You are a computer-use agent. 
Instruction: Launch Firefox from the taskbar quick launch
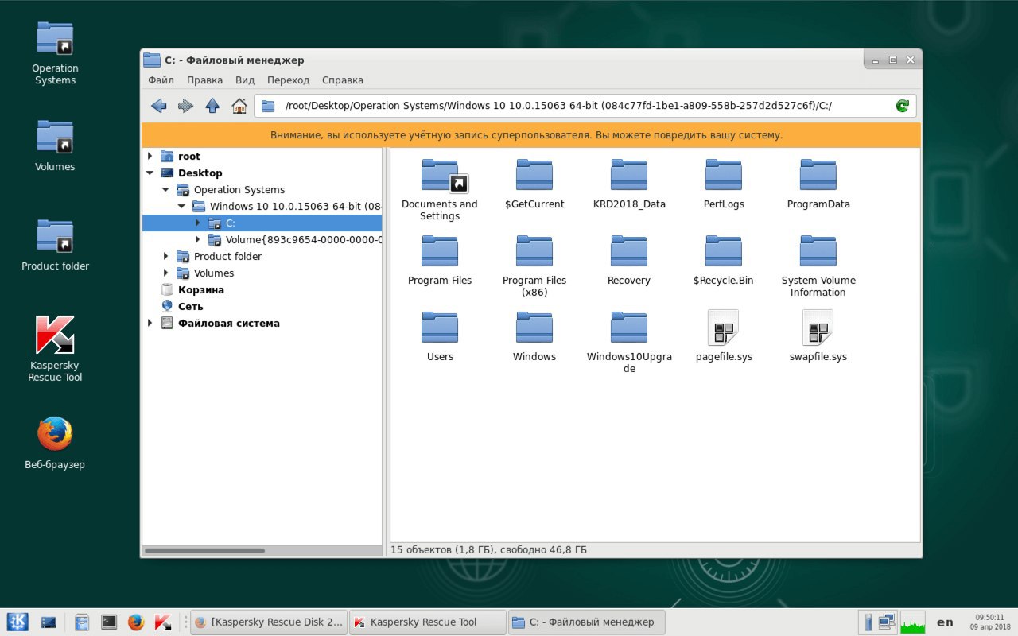tap(136, 622)
